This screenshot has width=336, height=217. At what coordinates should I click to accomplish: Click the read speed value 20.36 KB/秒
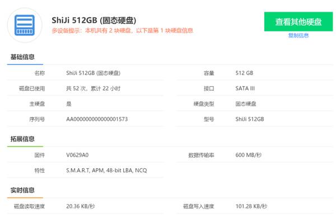(80, 206)
